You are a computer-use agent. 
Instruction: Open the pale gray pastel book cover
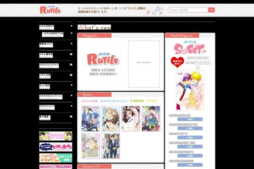(x=91, y=146)
